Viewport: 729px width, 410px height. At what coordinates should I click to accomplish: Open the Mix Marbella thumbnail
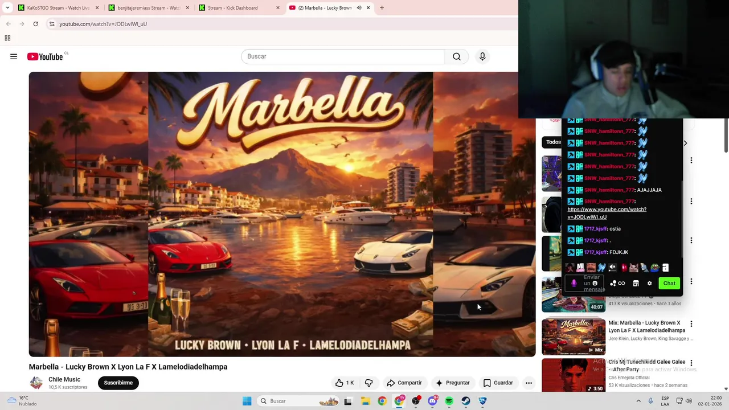(574, 337)
